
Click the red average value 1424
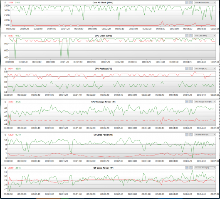click(11, 2)
